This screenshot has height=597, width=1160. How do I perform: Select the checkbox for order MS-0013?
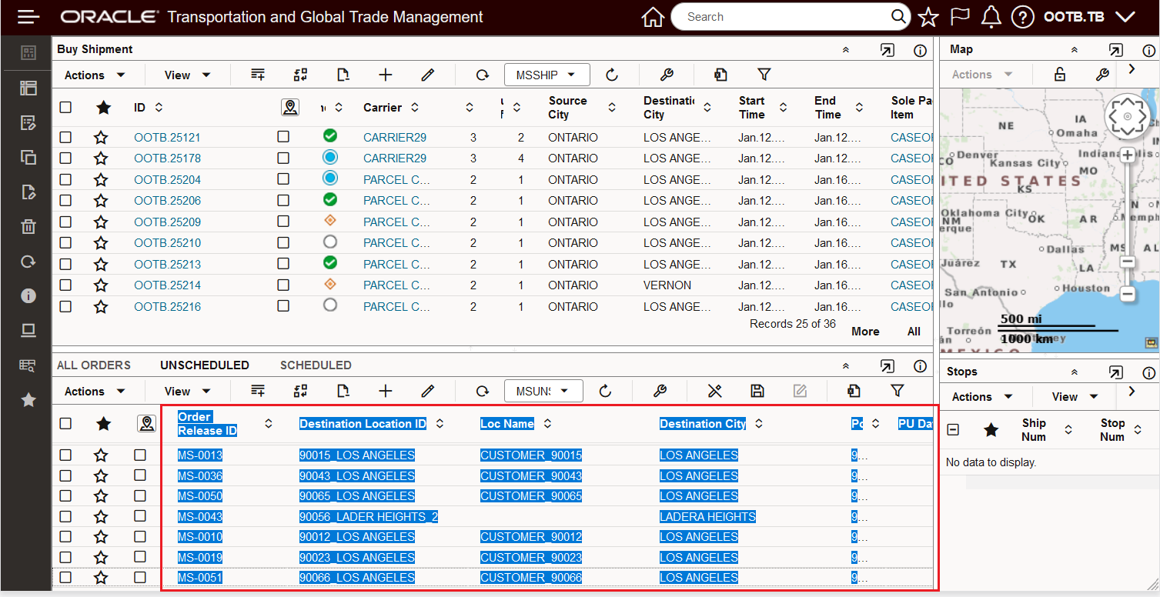[x=65, y=455]
